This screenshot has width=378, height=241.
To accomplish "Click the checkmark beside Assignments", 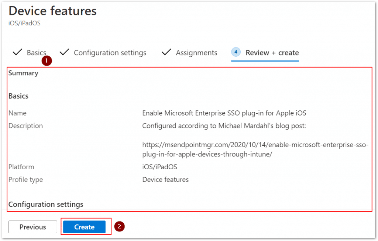I will click(x=166, y=52).
